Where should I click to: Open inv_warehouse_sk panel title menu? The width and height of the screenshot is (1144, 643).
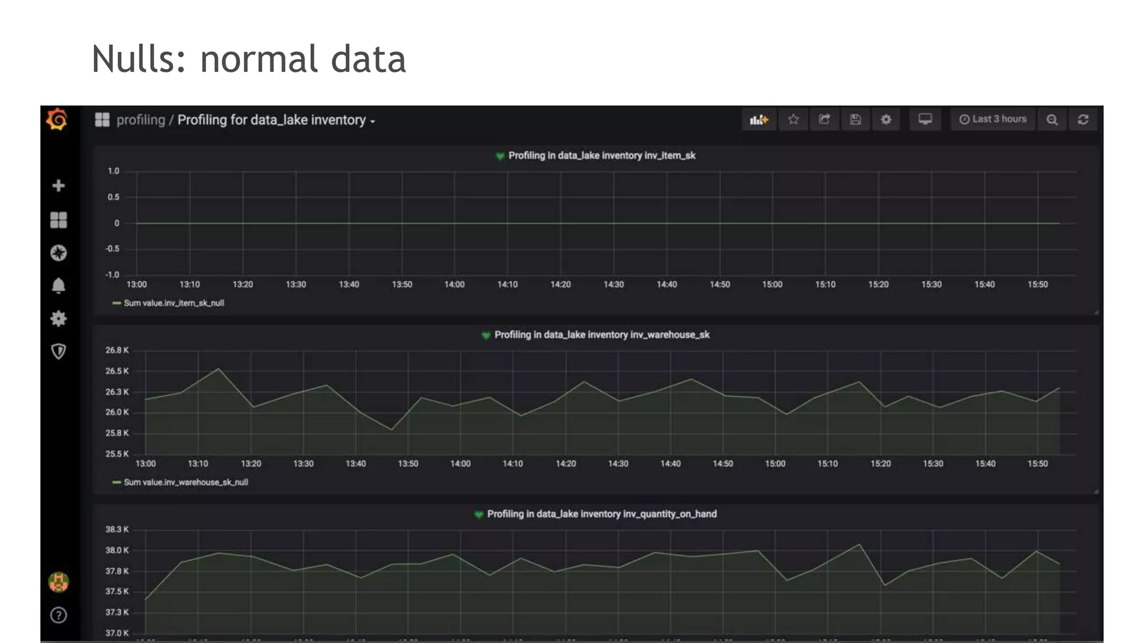pos(602,335)
